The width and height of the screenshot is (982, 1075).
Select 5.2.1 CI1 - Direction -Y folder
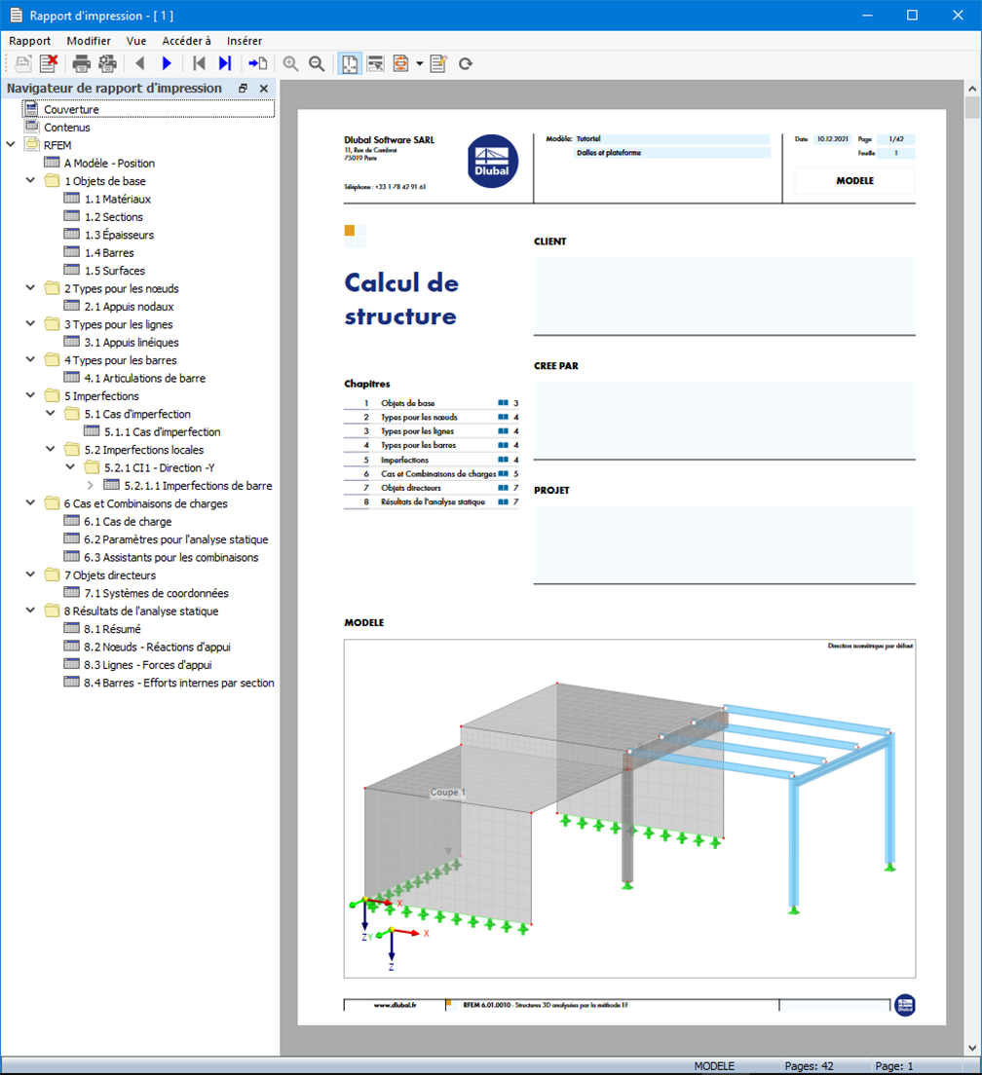pos(159,467)
